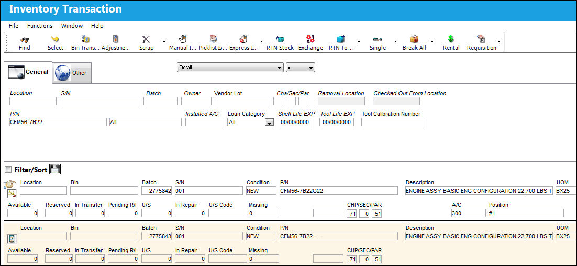Open the Help menu
The image size is (577, 266).
97,26
